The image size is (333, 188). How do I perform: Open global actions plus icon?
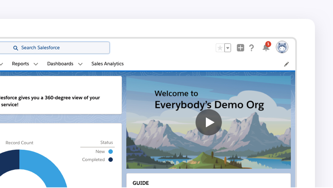(x=240, y=48)
